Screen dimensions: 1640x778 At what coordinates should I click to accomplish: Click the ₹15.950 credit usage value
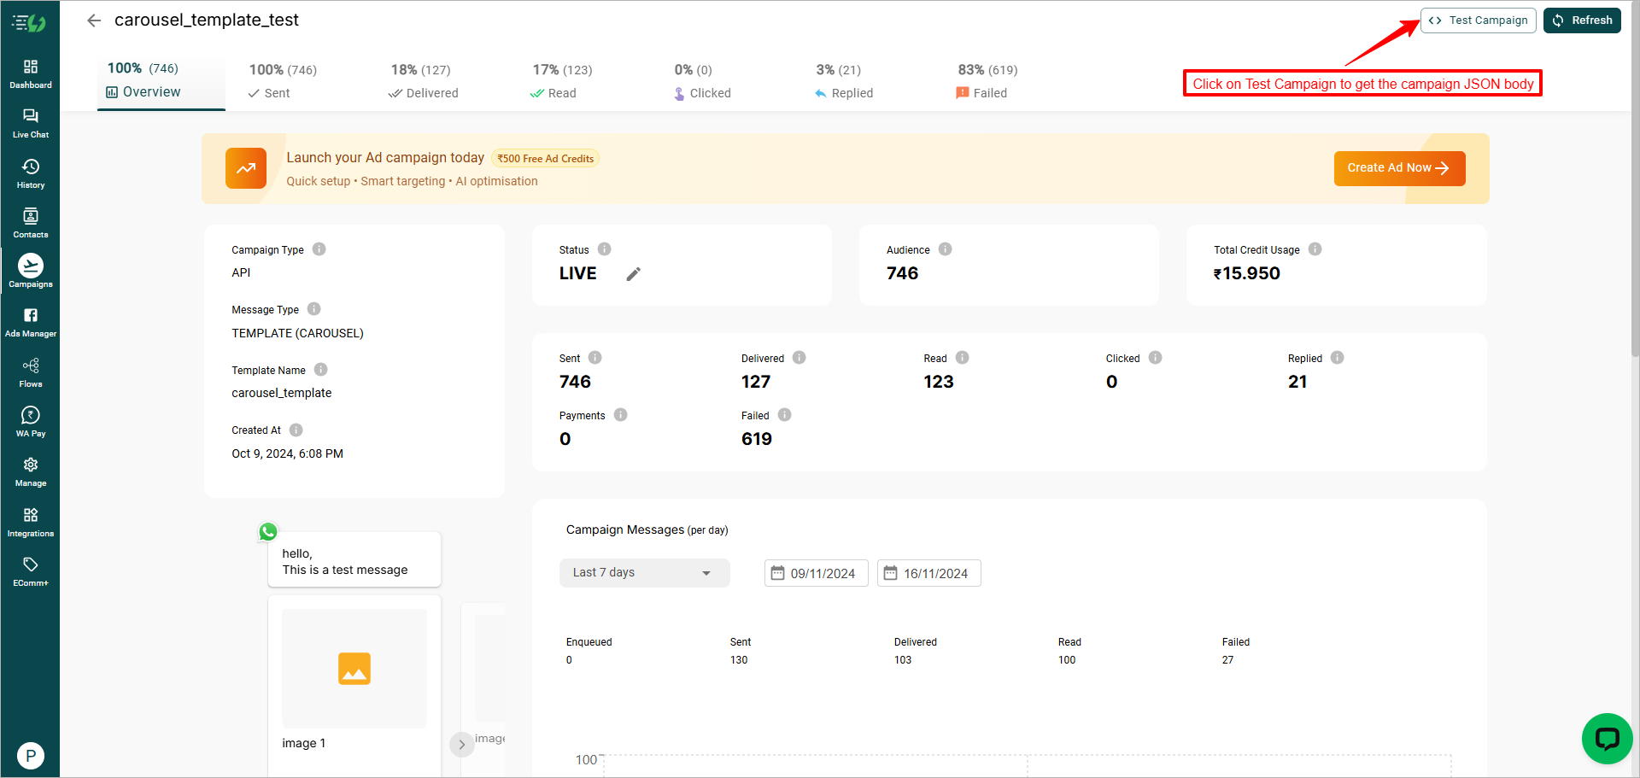1247,273
